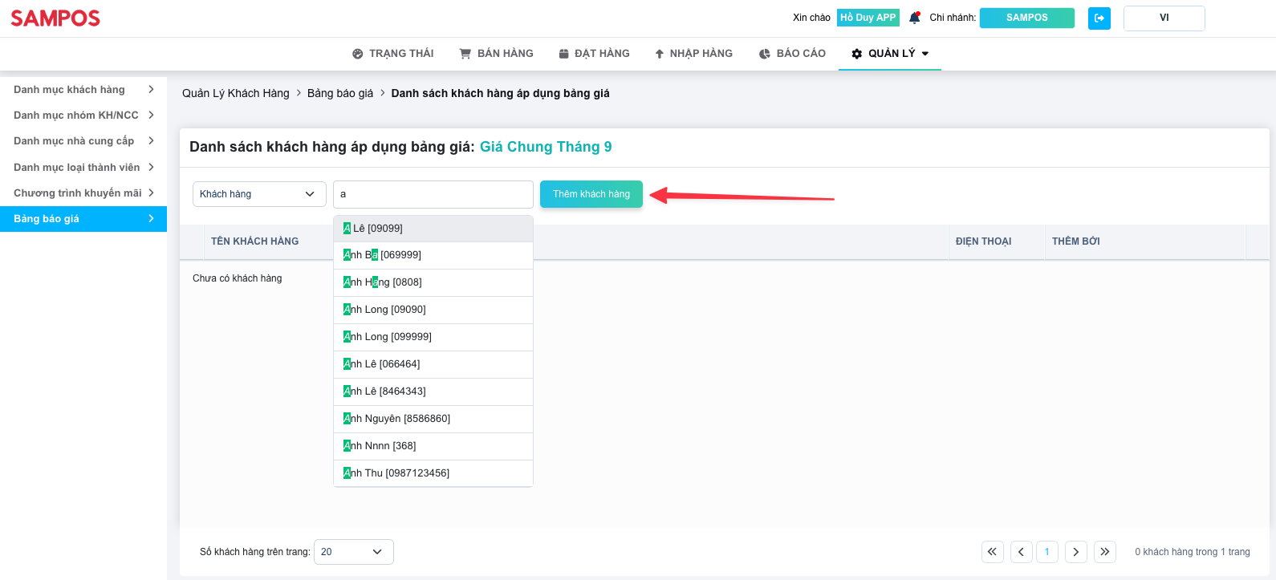Open ĐẶT HÀNG tab

(595, 54)
